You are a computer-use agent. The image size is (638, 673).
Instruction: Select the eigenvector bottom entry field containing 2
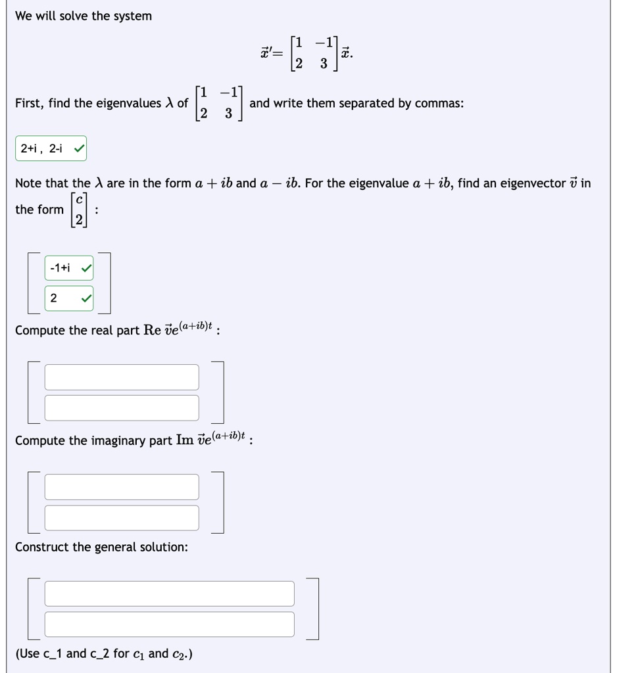pos(69,298)
